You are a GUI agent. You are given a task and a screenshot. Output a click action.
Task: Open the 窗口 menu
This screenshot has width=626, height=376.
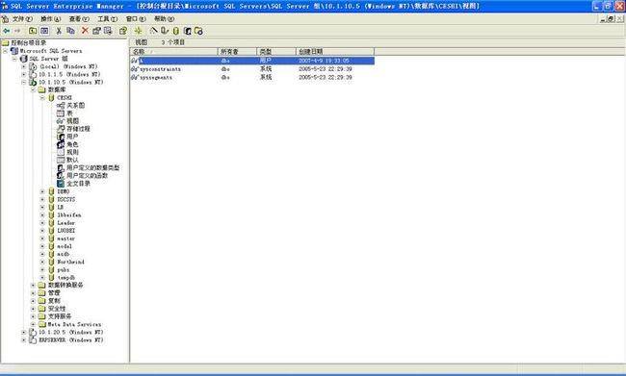coord(136,18)
